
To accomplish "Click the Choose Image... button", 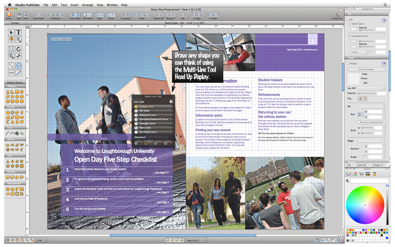I will coord(367,69).
